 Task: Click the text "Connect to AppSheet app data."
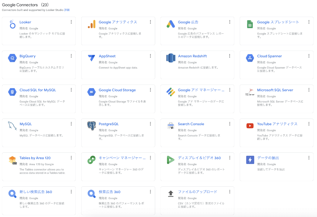118,68
